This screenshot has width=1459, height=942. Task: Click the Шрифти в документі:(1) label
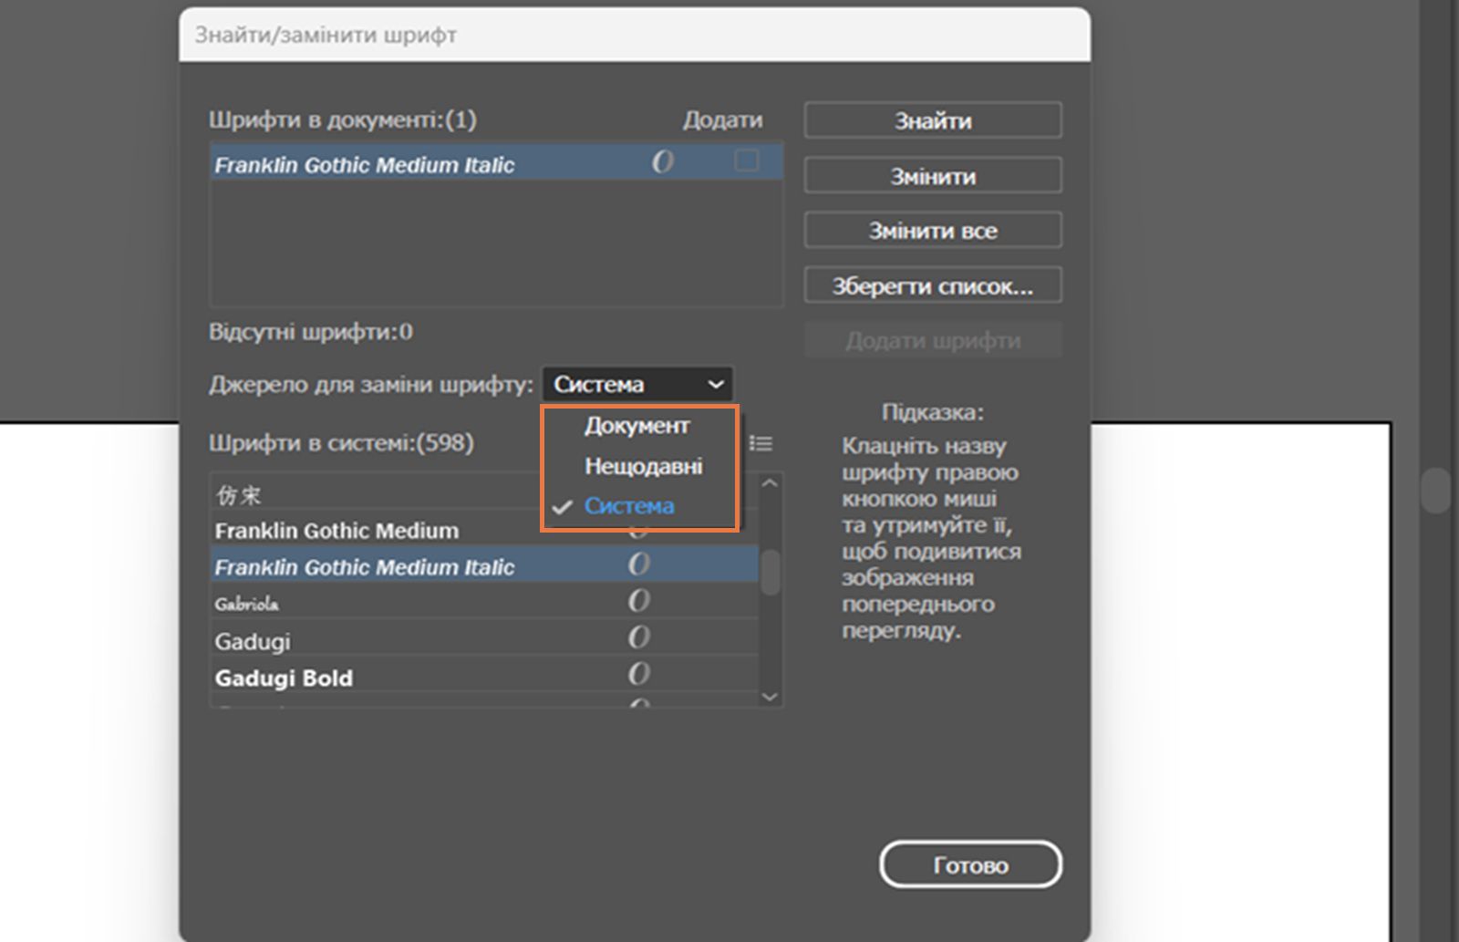coord(343,119)
